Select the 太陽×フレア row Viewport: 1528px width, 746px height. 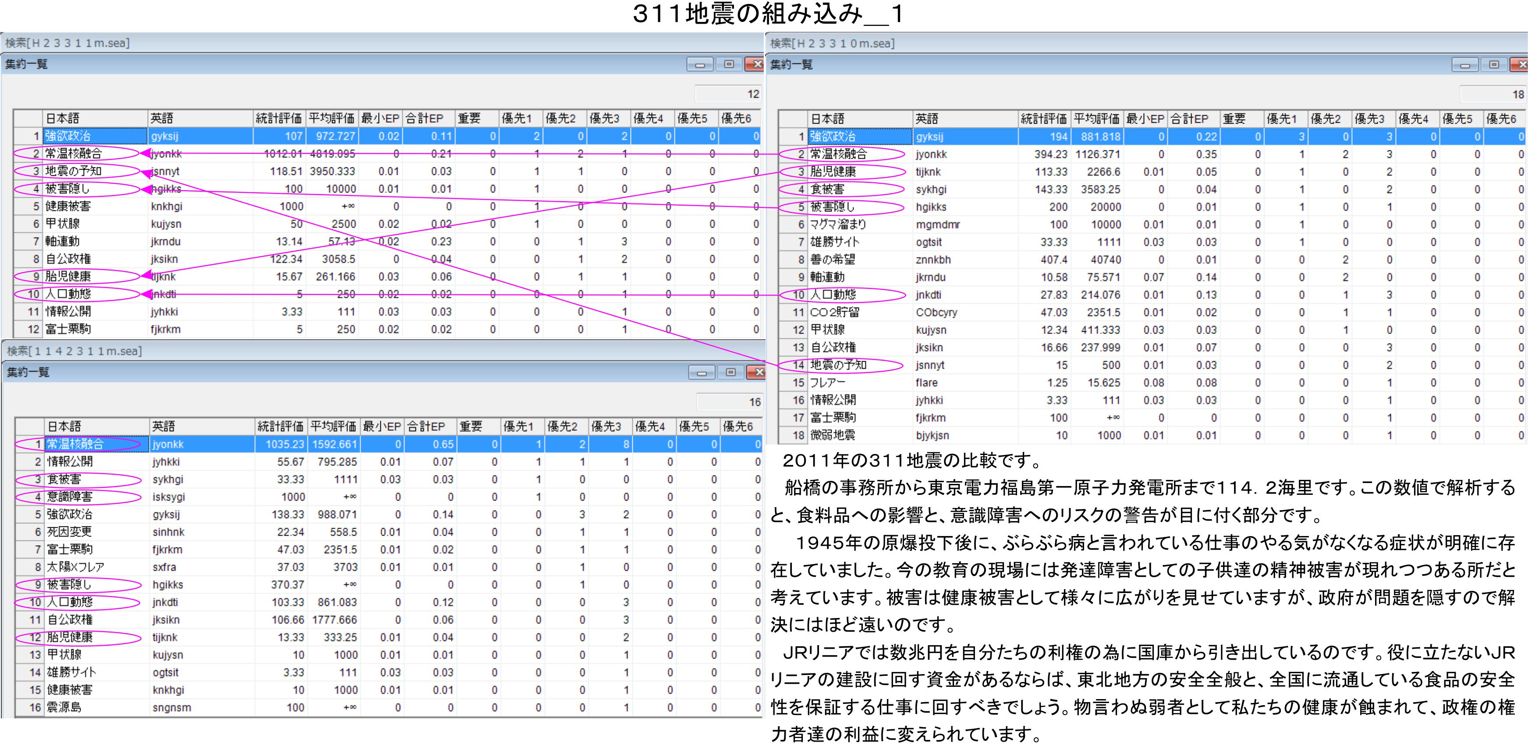[75, 567]
